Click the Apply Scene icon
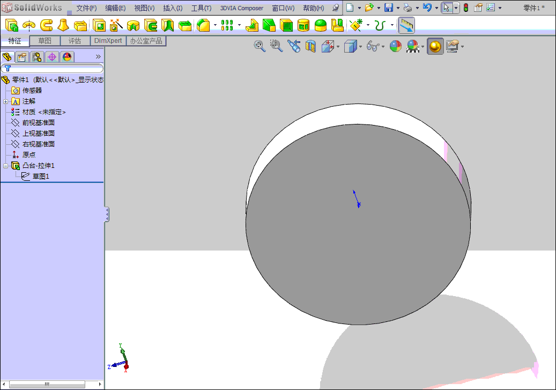The image size is (556, 390). (413, 46)
